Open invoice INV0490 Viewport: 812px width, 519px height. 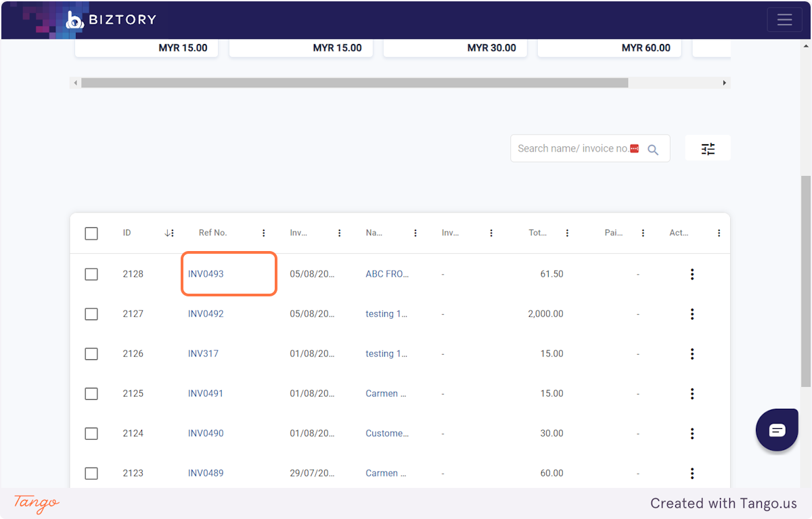pyautogui.click(x=206, y=434)
